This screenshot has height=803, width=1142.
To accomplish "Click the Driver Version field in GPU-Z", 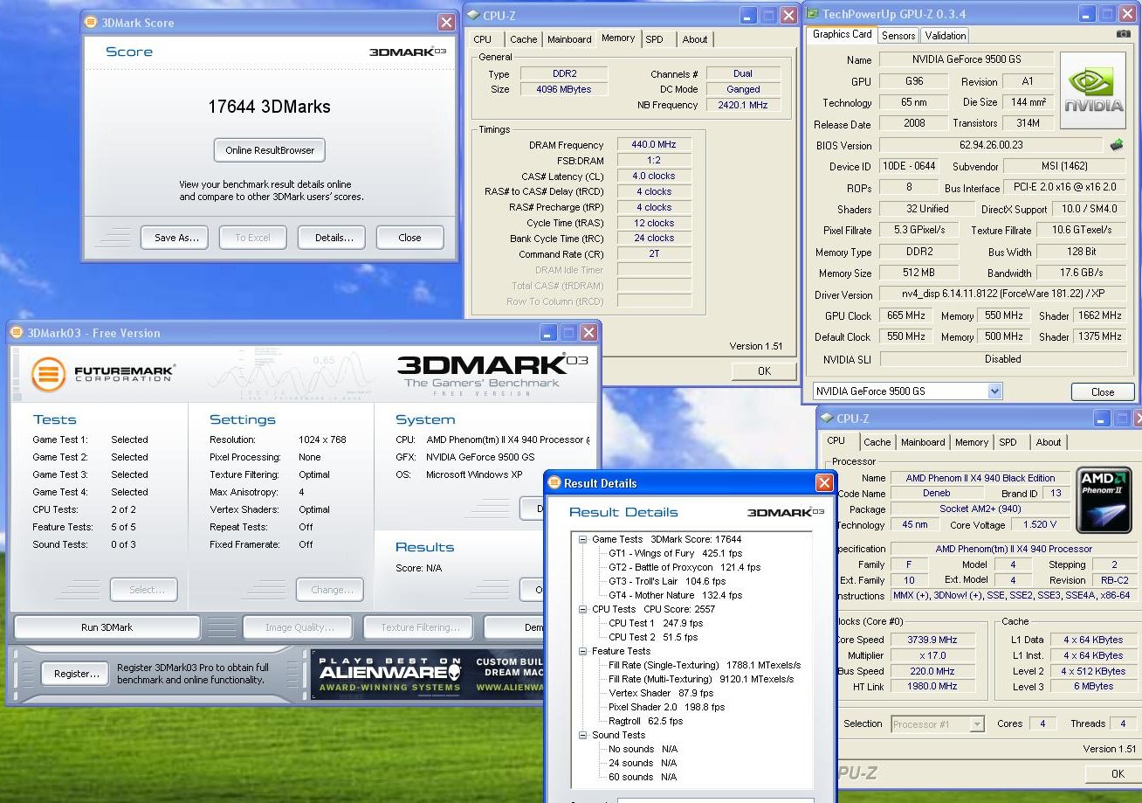I will [x=1002, y=294].
